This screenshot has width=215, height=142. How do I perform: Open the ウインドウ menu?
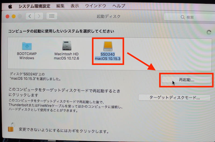pyautogui.click(x=95, y=6)
